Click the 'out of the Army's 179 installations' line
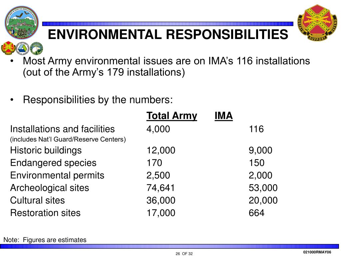This screenshot has width=341, height=256. click(x=104, y=72)
